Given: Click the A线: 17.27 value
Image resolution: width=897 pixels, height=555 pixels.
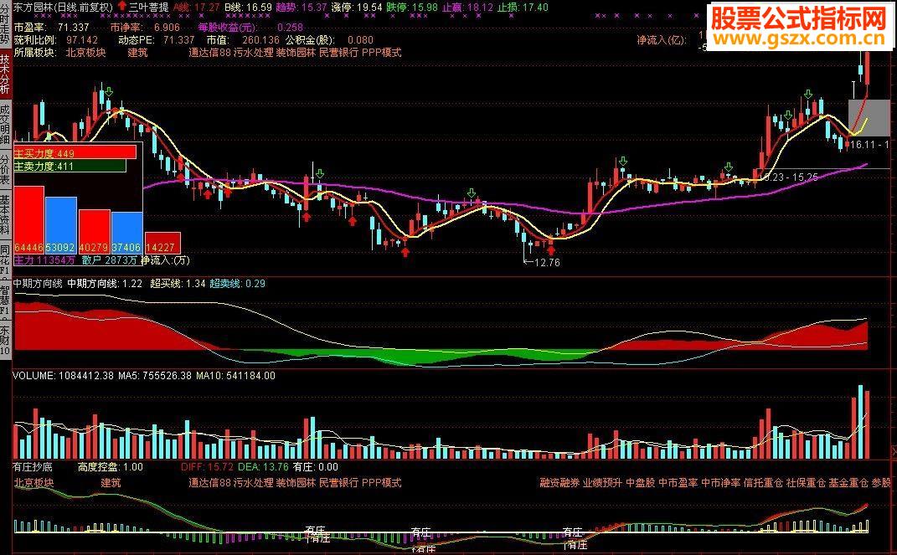Looking at the screenshot, I should (196, 8).
